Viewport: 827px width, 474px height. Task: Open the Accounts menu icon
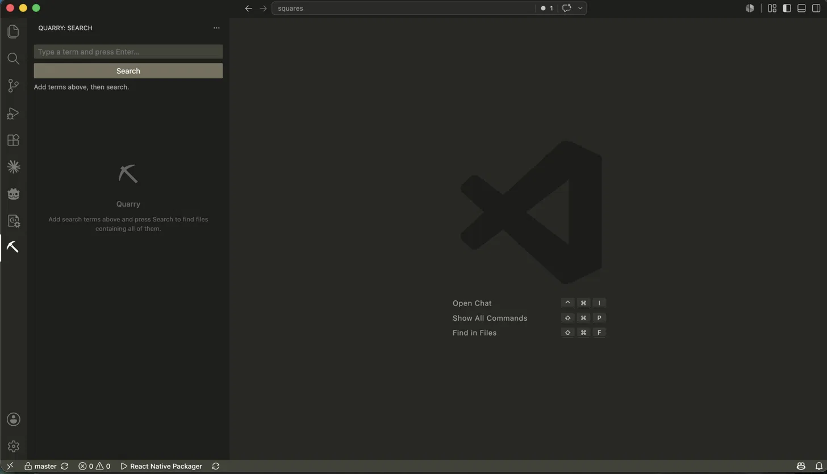pos(13,420)
